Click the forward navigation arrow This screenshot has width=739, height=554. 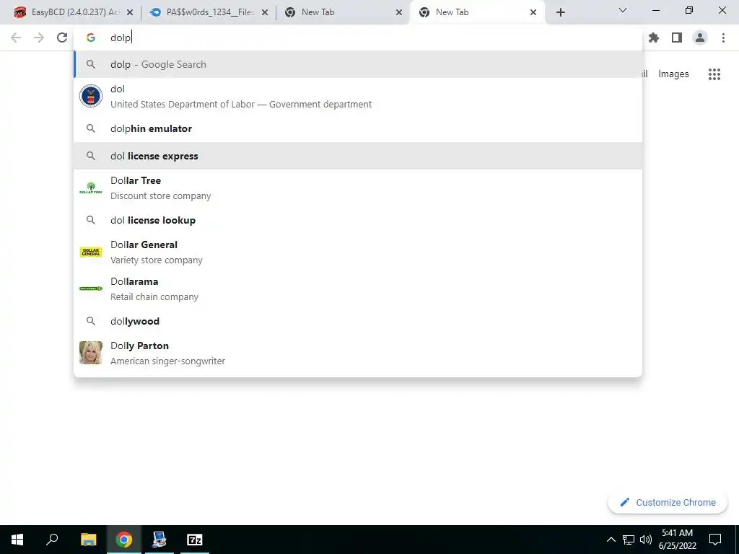click(39, 38)
